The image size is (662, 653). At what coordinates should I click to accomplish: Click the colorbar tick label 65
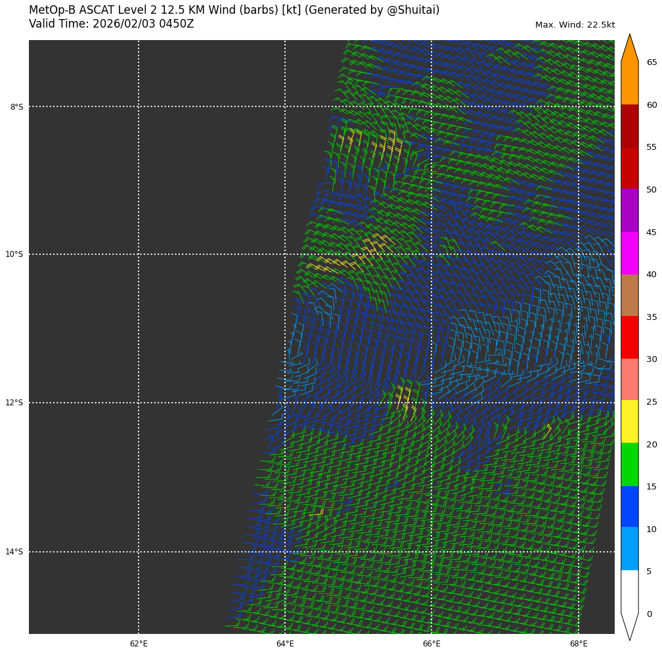point(651,62)
